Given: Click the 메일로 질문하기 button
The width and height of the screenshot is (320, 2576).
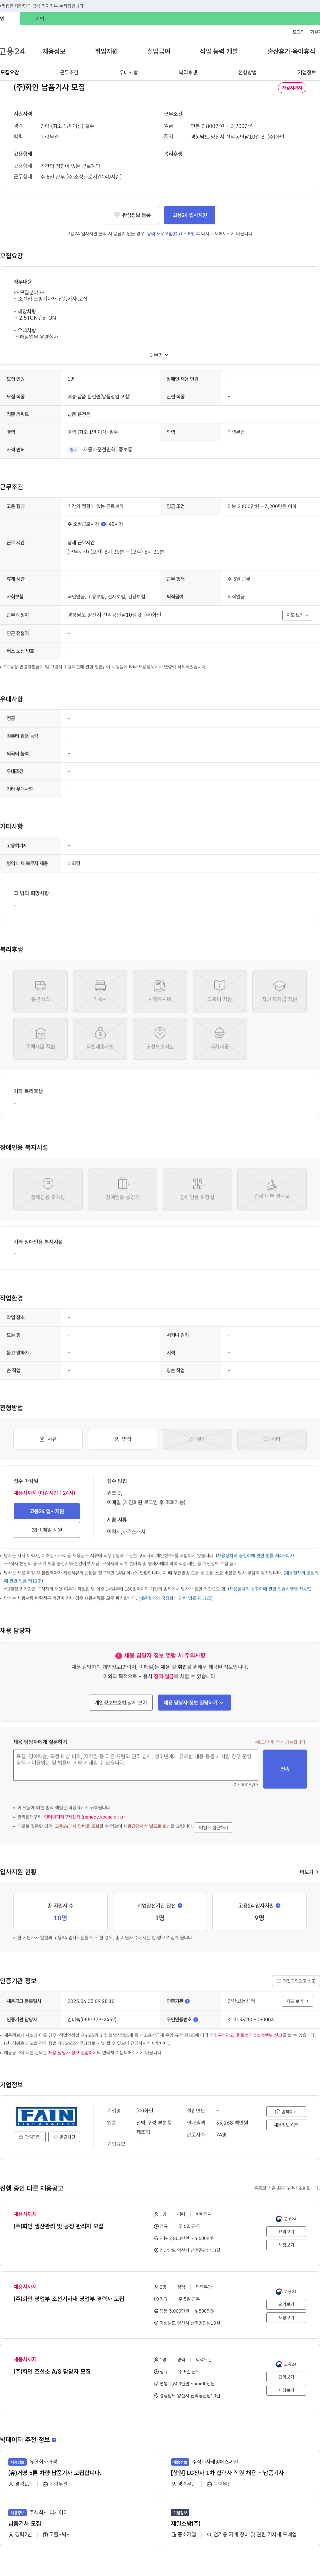Looking at the screenshot, I should [213, 1827].
